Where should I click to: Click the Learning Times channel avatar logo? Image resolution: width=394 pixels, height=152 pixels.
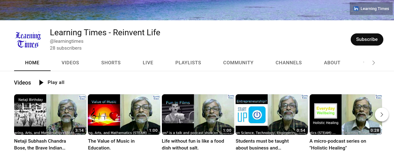tap(28, 40)
